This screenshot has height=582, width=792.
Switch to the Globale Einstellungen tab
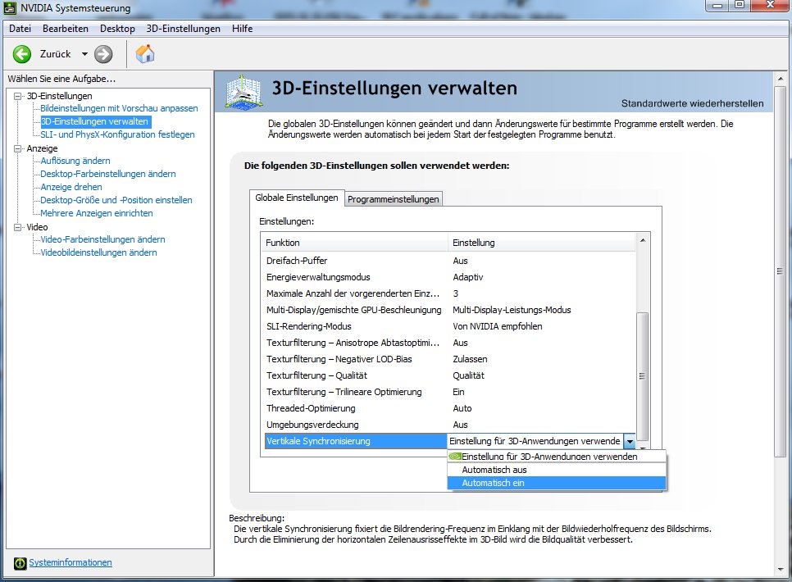[297, 198]
